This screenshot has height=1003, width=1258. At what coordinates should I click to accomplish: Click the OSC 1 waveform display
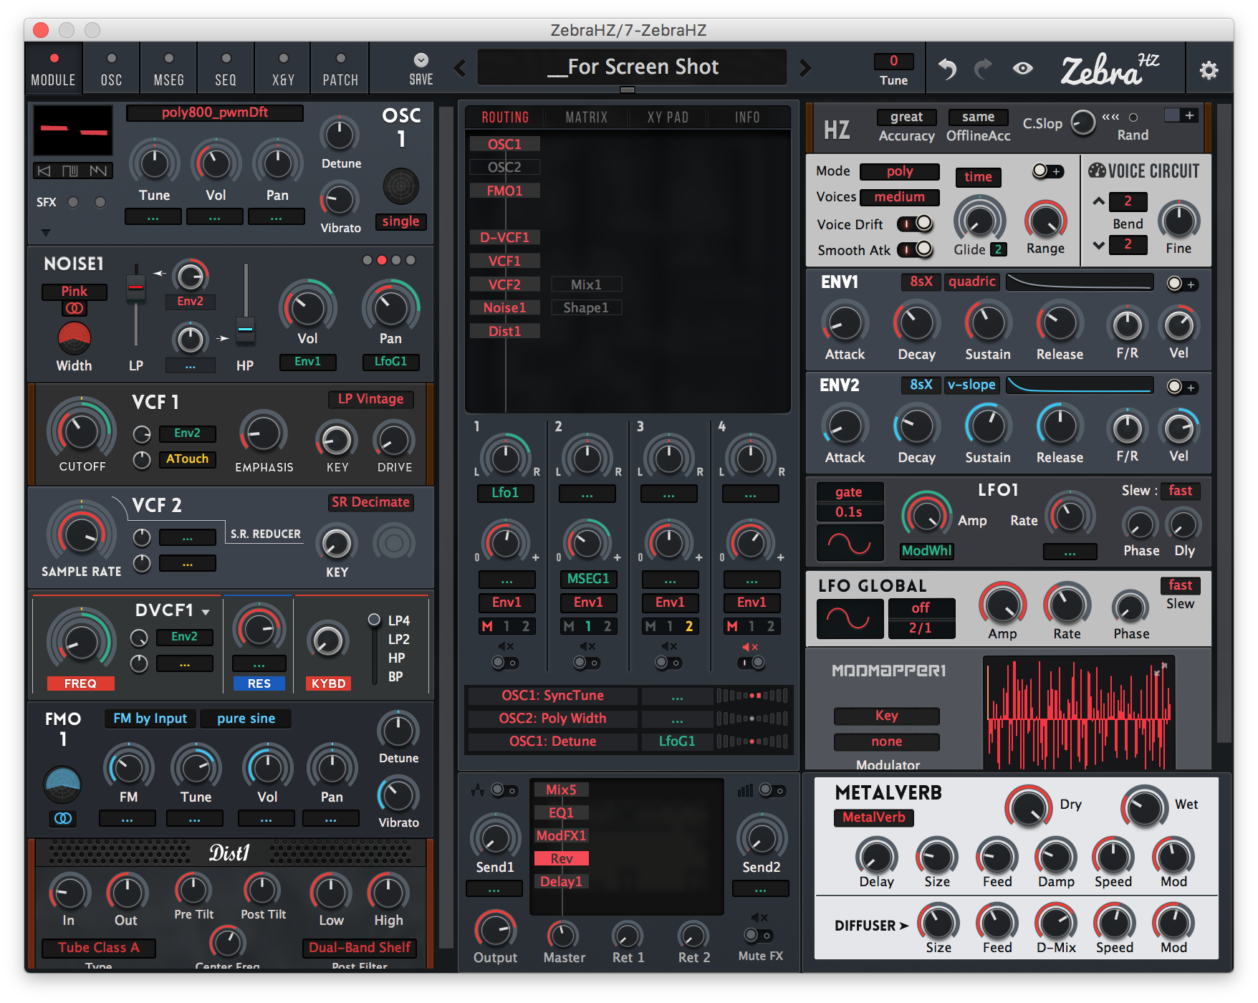click(73, 130)
